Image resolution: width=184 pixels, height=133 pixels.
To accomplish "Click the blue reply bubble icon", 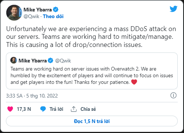I will (43, 109).
